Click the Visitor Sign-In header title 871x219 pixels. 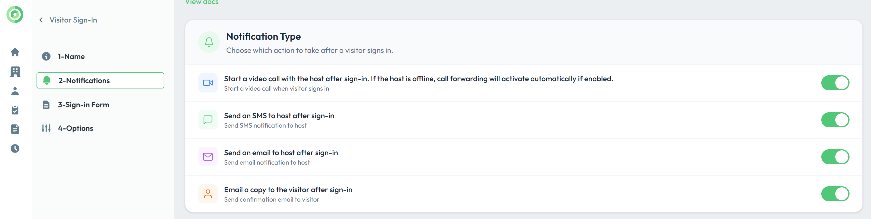click(x=73, y=20)
